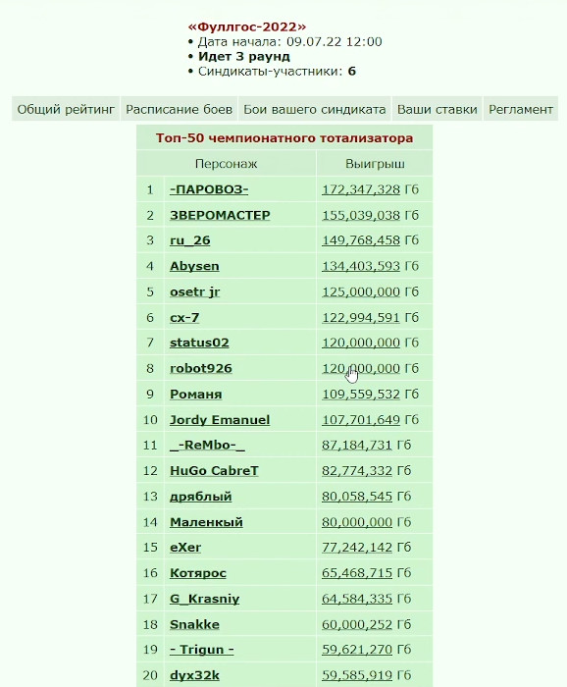Open the 120,000,000 winnings of robot926
Viewport: 567px width, 687px height.
361,368
